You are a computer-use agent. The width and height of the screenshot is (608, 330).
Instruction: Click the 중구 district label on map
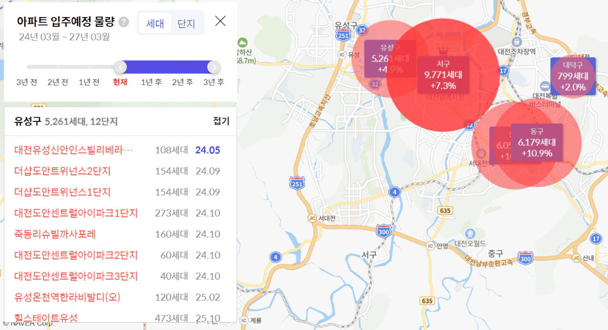click(495, 253)
